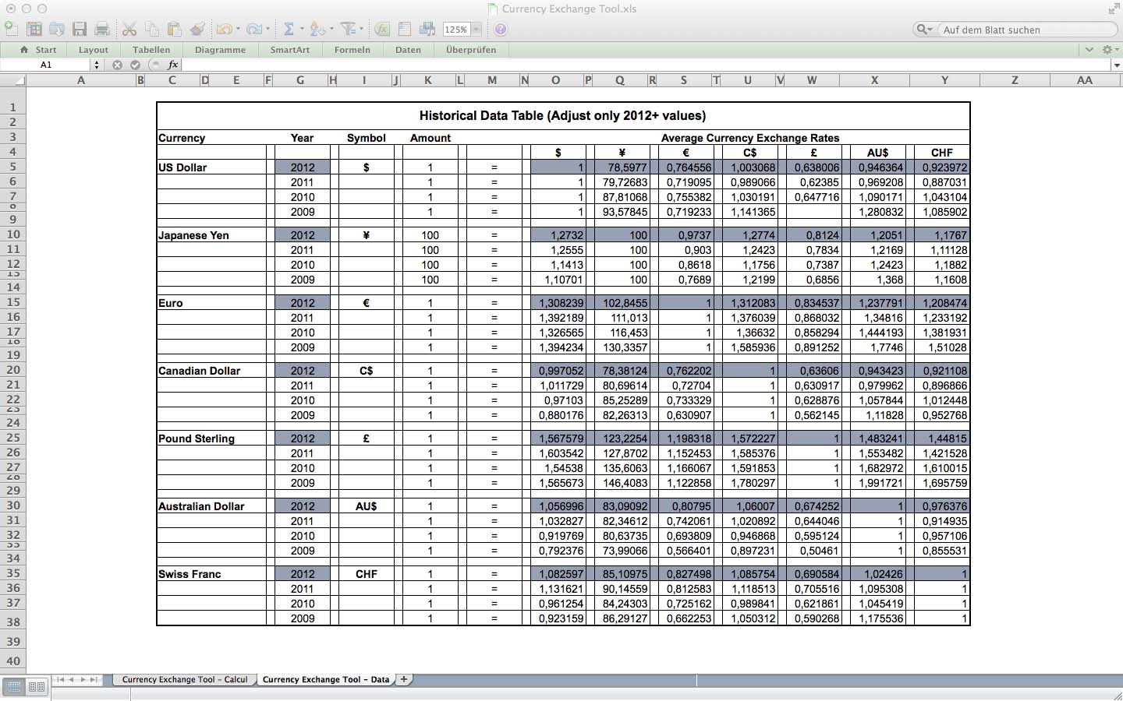
Task: Open the 125% zoom dropdown
Action: [x=476, y=30]
